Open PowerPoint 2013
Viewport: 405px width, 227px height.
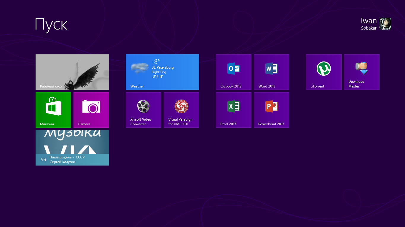[x=272, y=110]
